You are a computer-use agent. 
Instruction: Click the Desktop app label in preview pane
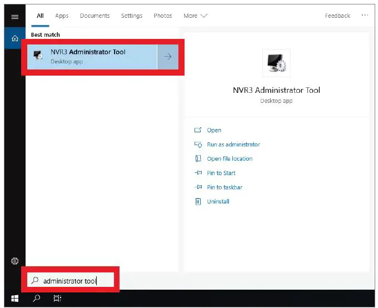point(276,101)
